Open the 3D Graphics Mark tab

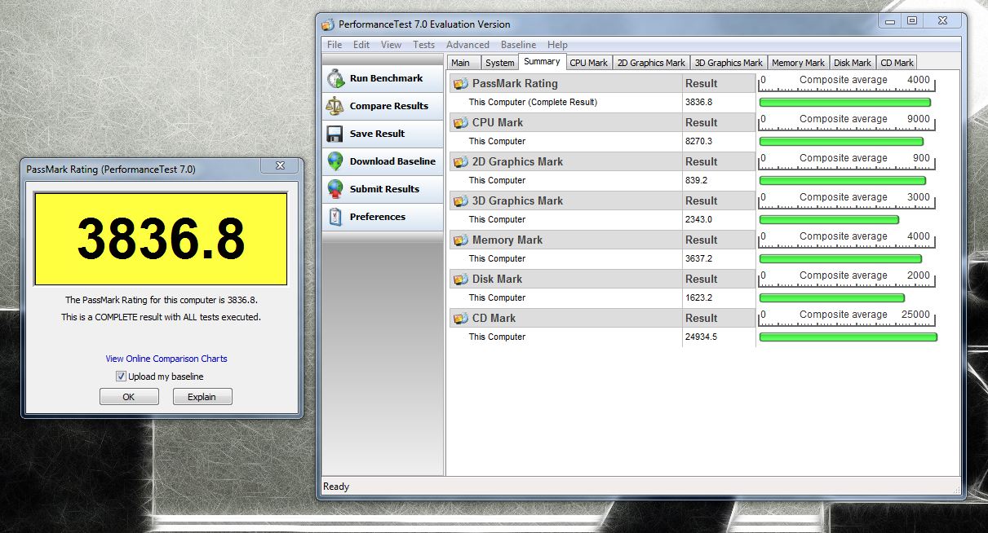pos(729,63)
